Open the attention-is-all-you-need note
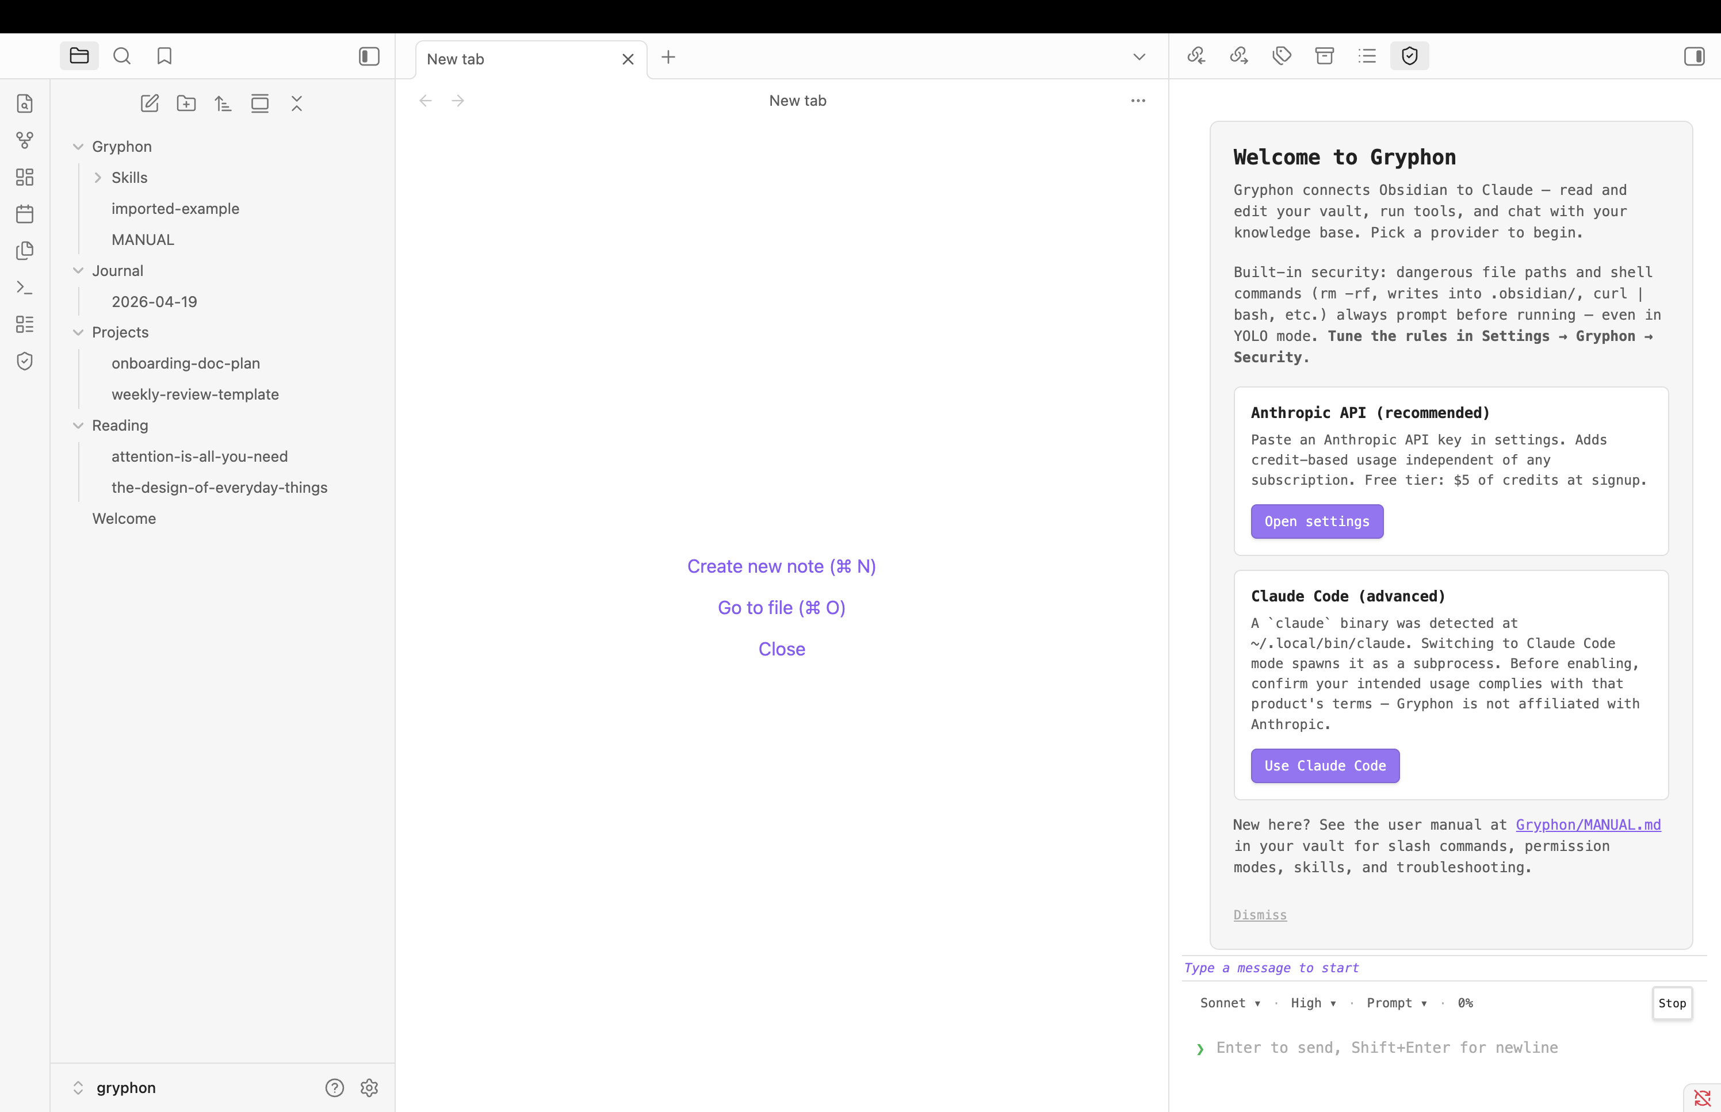The width and height of the screenshot is (1721, 1112). pyautogui.click(x=200, y=457)
